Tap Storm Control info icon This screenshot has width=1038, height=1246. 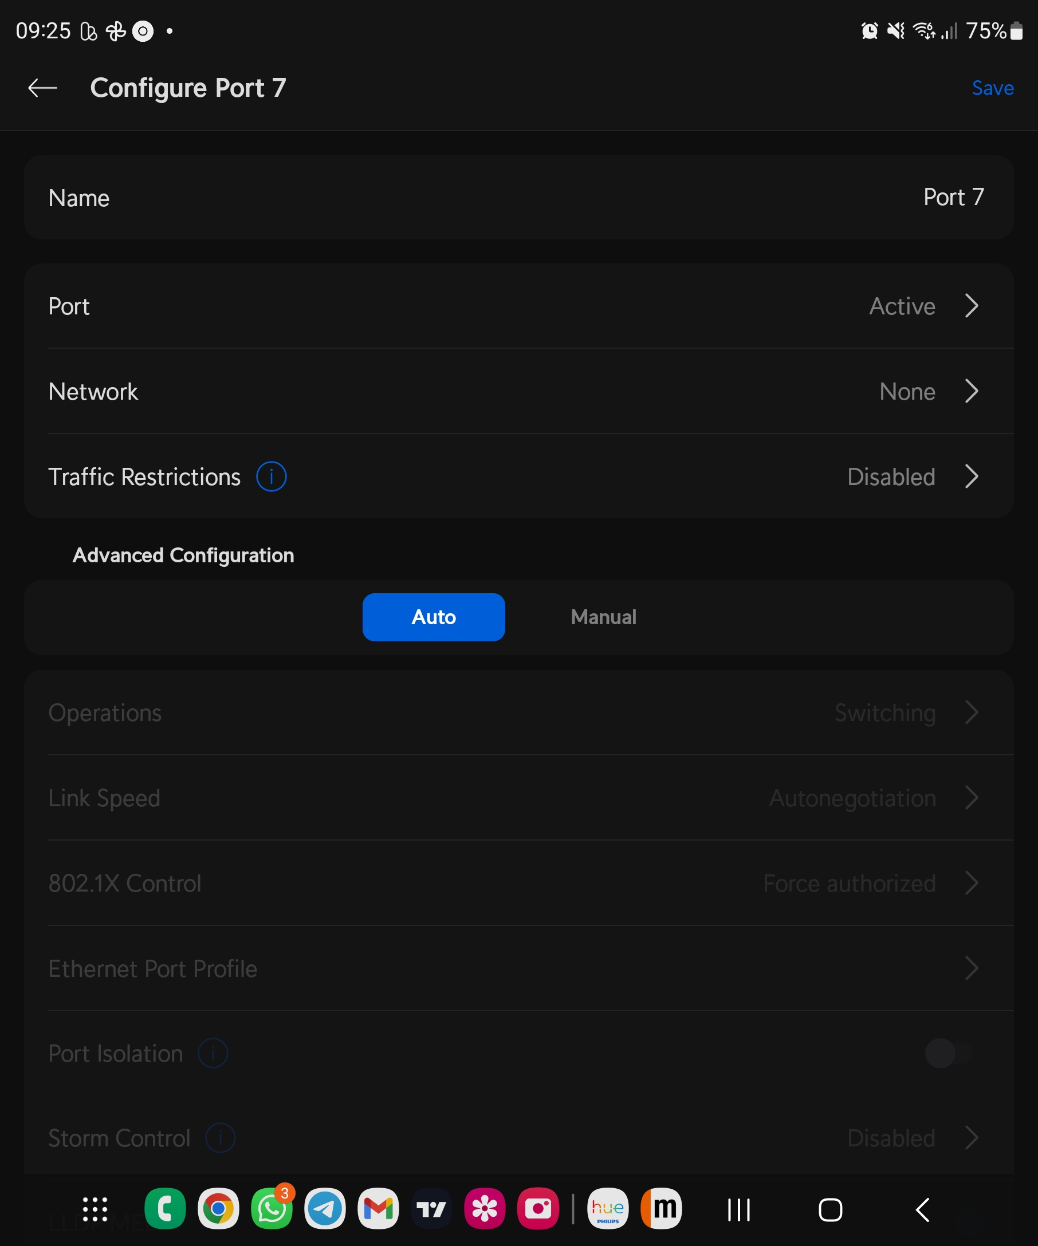pos(220,1137)
